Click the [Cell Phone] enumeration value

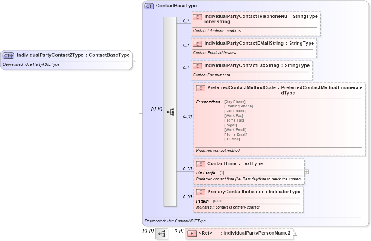pyautogui.click(x=235, y=111)
